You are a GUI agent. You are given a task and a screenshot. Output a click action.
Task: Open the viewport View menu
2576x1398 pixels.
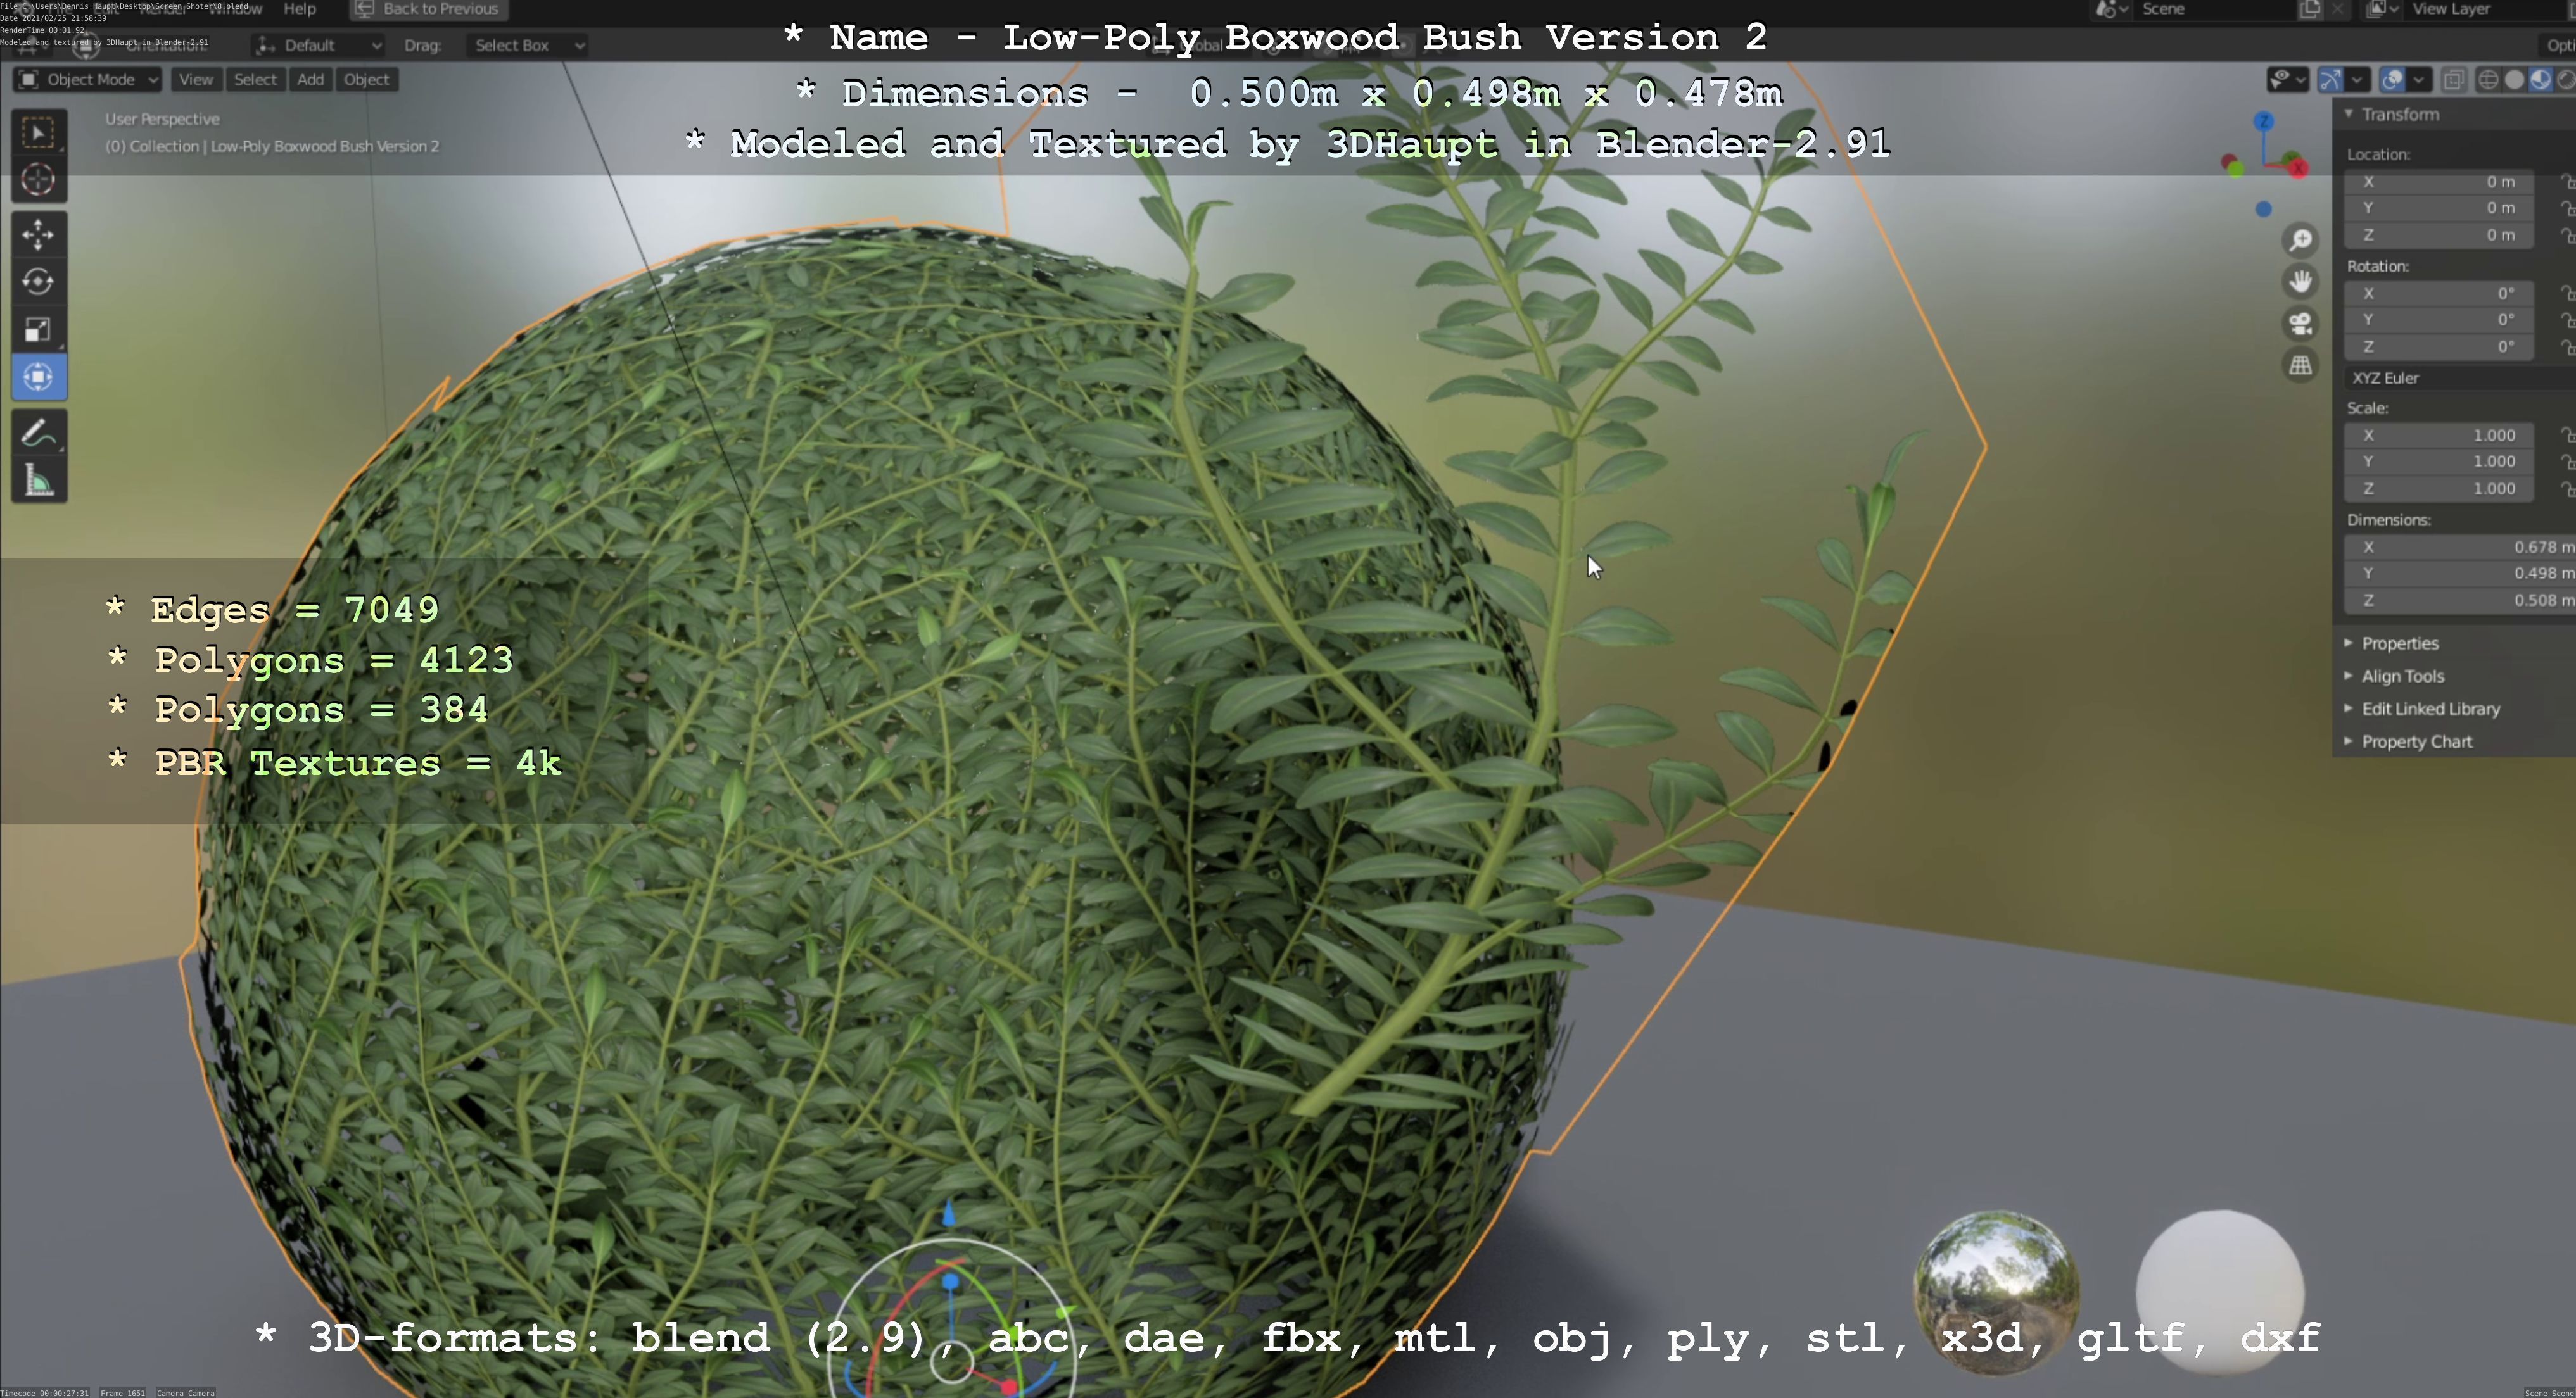(196, 80)
